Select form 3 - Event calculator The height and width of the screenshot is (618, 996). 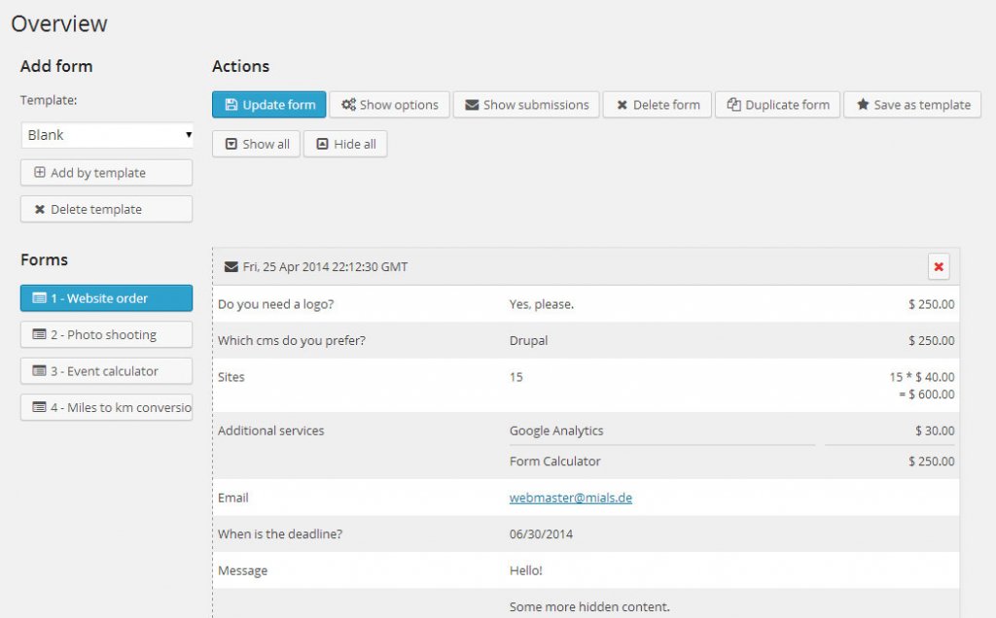click(x=107, y=371)
